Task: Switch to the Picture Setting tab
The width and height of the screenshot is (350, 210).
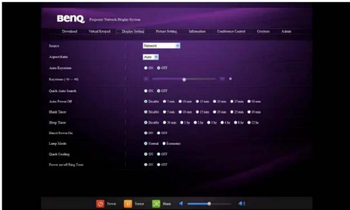Action: pyautogui.click(x=166, y=31)
